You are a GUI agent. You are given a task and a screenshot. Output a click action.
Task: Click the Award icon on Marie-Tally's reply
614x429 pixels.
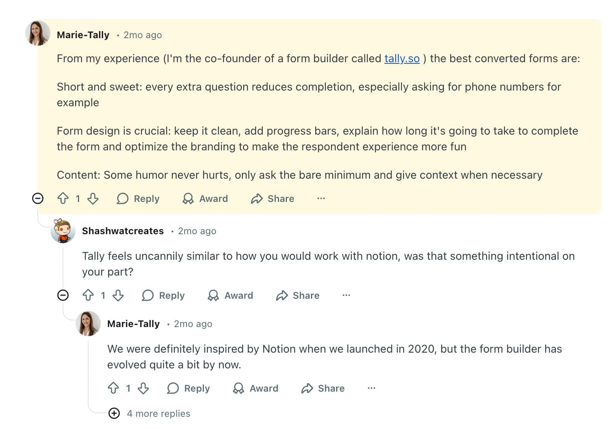(x=239, y=388)
